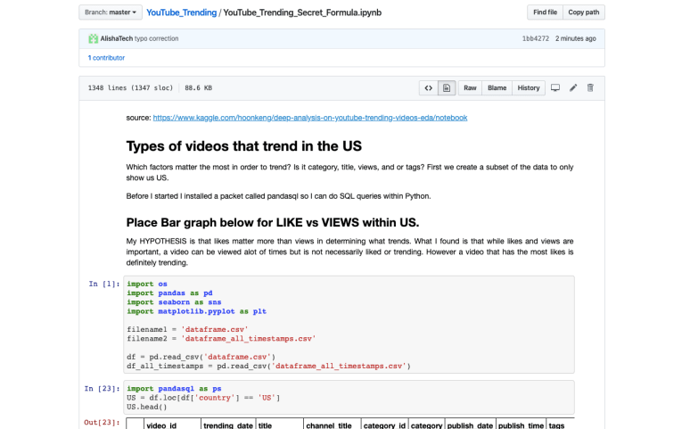Click the filename2 assignment code line
Viewport: 690px width, 429px height.
point(221,339)
